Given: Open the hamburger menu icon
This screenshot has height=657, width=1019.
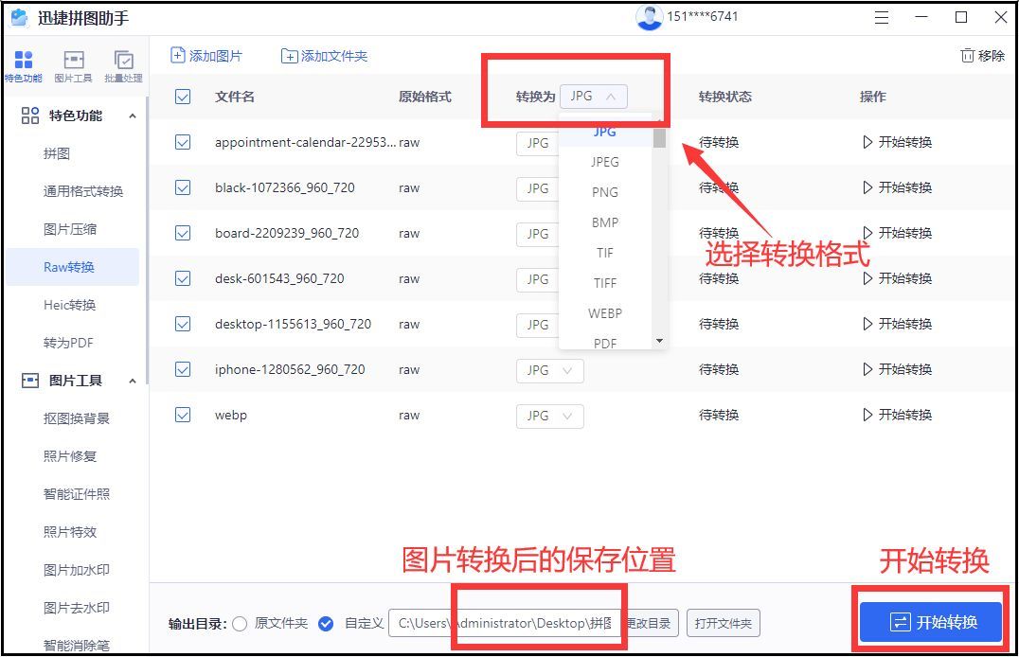Looking at the screenshot, I should [882, 18].
